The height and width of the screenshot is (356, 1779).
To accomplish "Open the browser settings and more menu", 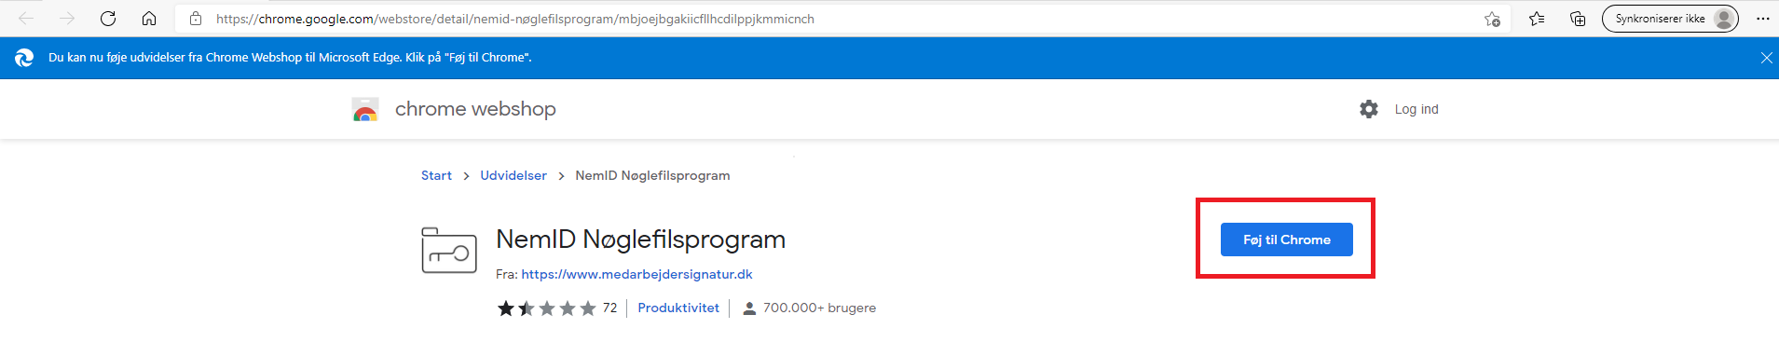I will pyautogui.click(x=1762, y=19).
